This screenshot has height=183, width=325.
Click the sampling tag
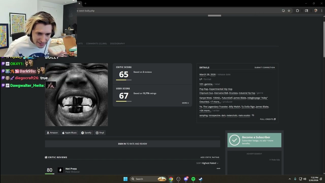coord(203,115)
